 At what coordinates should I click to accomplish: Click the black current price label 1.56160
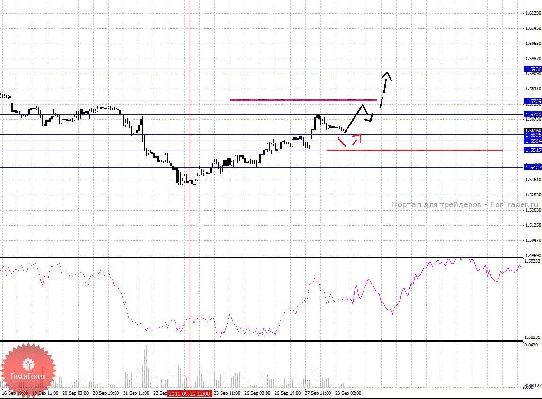(x=533, y=130)
